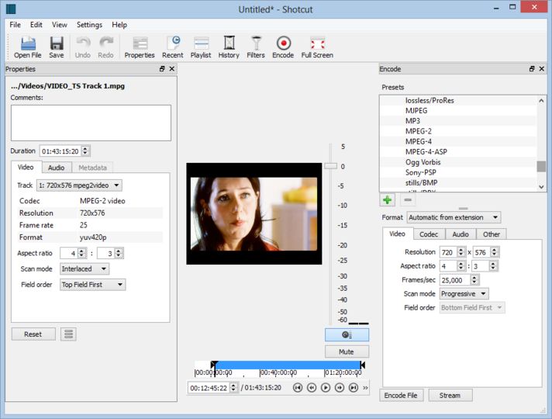Open the Help menu
The image size is (552, 419).
[119, 25]
